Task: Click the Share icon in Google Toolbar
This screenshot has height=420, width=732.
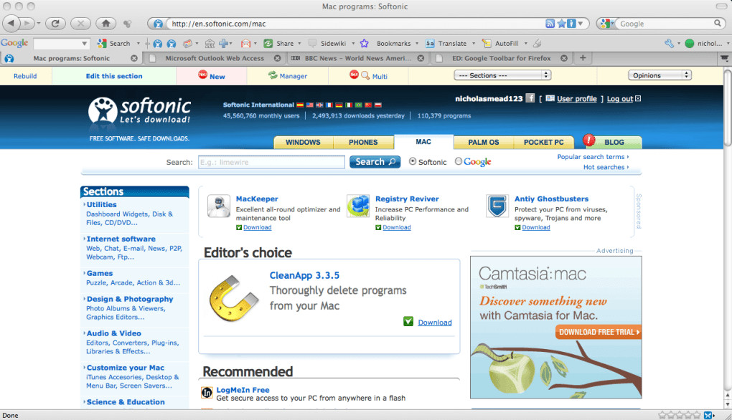Action: click(268, 43)
